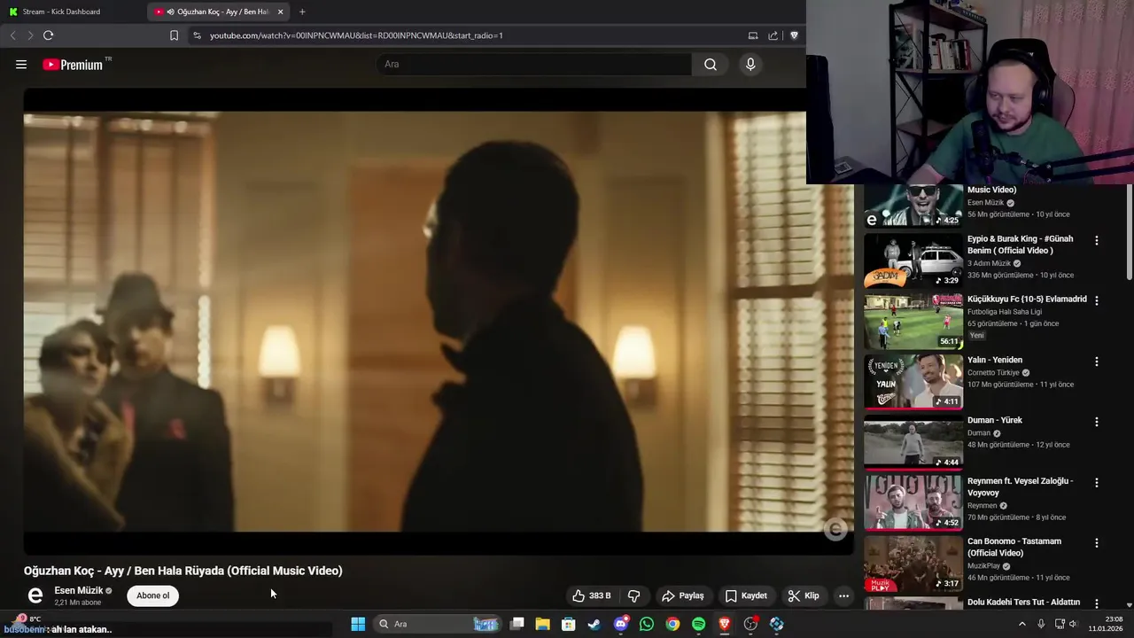The height and width of the screenshot is (638, 1134).
Task: Open options menu for Duman - Yürek video
Action: click(1097, 422)
